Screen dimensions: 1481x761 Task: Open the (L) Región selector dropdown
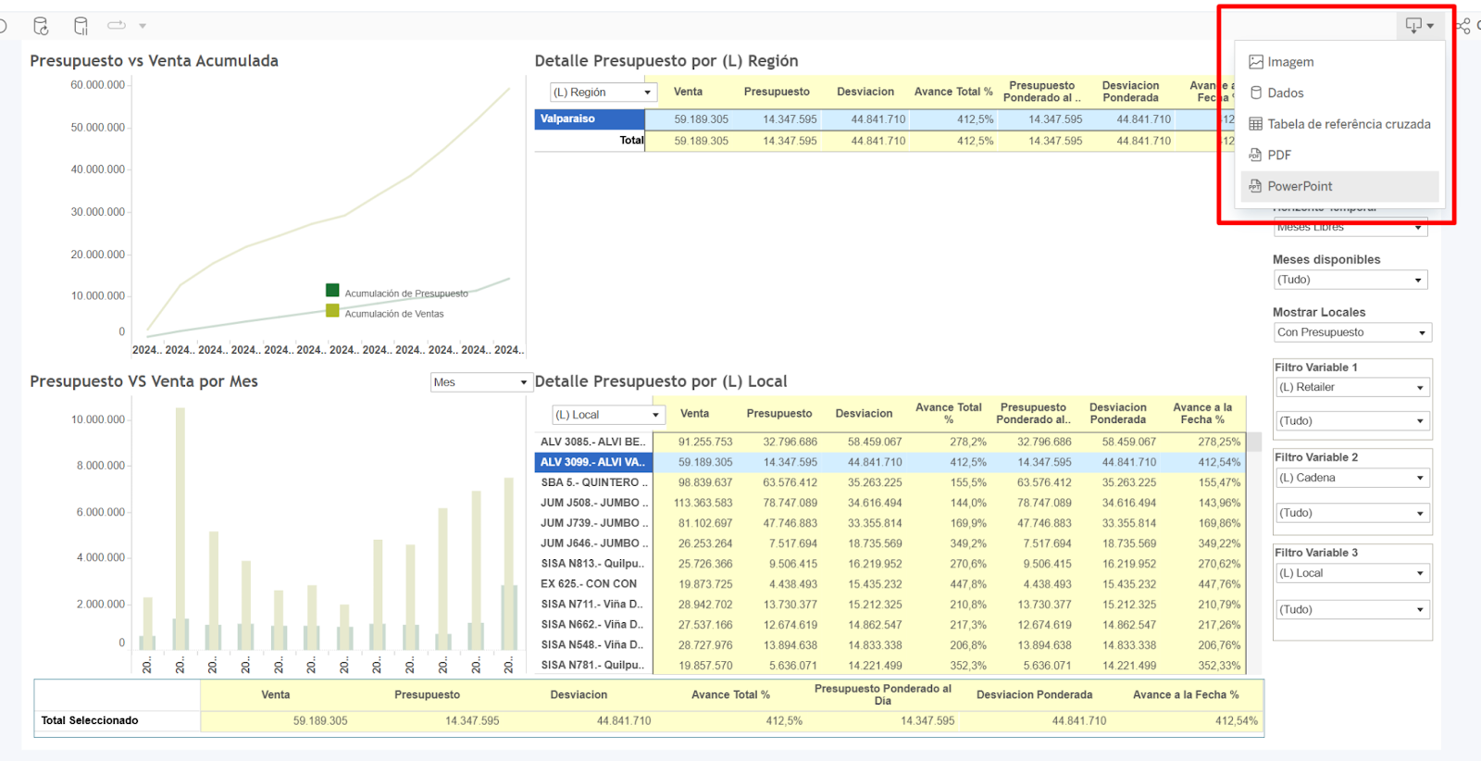[x=603, y=93]
